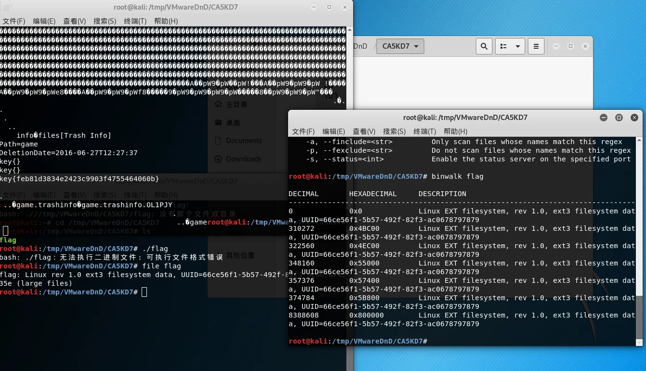This screenshot has width=646, height=371.
Task: Minimize the binwalk terminal window
Action: tap(604, 118)
